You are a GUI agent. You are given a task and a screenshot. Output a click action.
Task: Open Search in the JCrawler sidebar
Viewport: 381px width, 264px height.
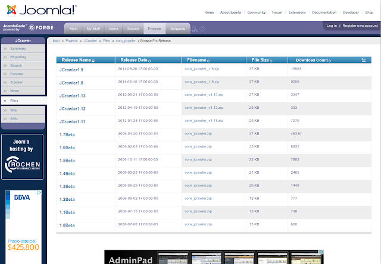point(23,65)
